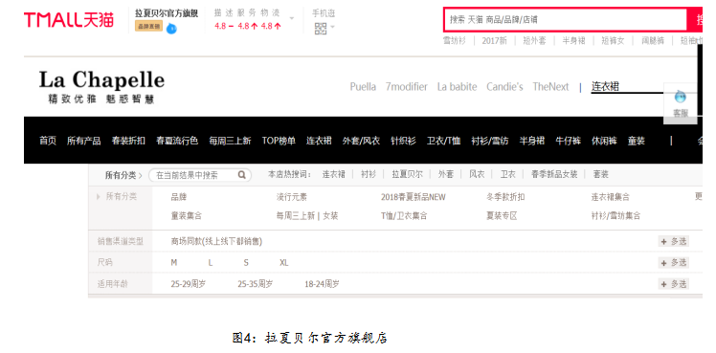The width and height of the screenshot is (716, 353).
Task: Click 多选 for 尺码 row
Action: [673, 263]
